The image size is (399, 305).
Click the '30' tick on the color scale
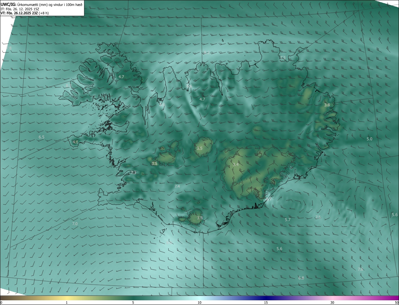(x=332, y=303)
